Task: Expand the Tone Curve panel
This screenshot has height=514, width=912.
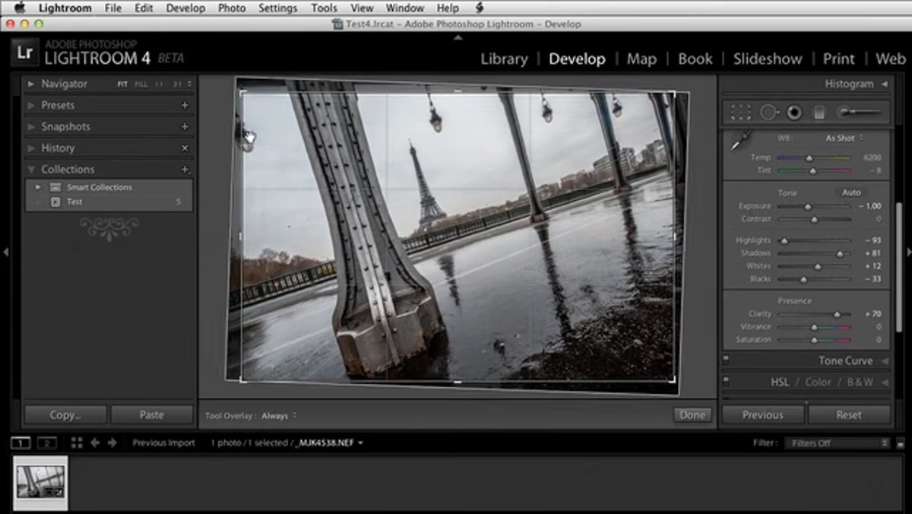Action: click(x=885, y=361)
